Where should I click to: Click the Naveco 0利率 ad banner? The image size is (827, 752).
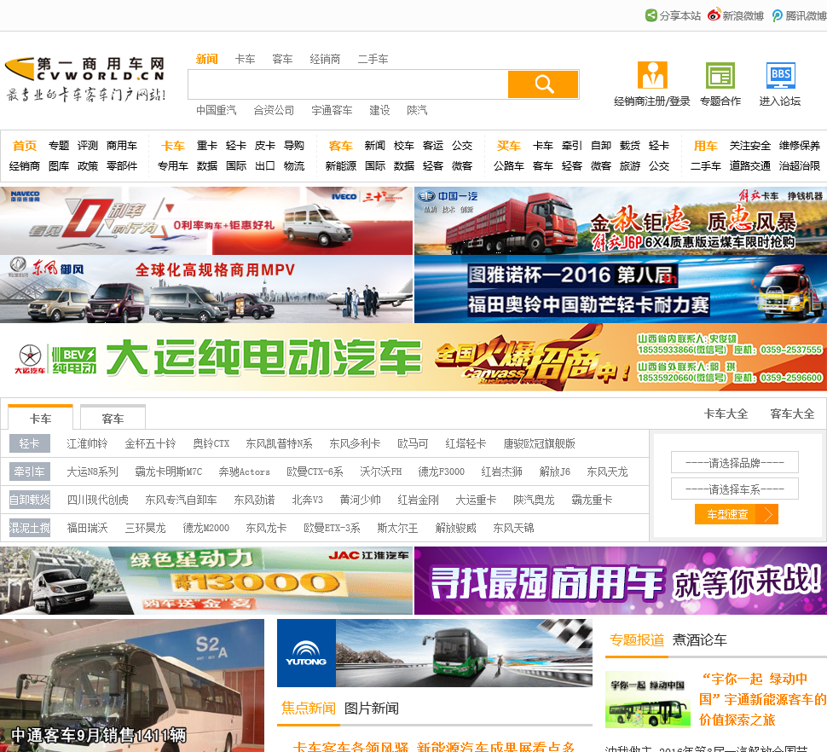(206, 221)
